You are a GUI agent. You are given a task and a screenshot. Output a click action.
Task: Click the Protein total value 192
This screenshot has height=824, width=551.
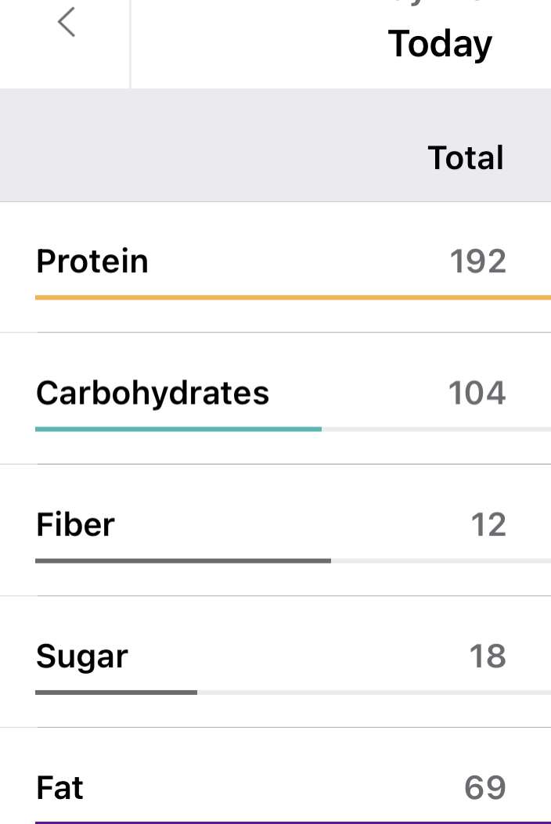478,261
